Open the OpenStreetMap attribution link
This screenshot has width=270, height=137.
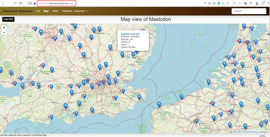tap(252, 132)
